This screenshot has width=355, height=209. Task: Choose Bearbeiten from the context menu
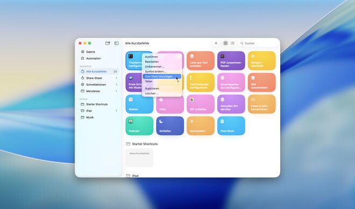click(x=162, y=62)
